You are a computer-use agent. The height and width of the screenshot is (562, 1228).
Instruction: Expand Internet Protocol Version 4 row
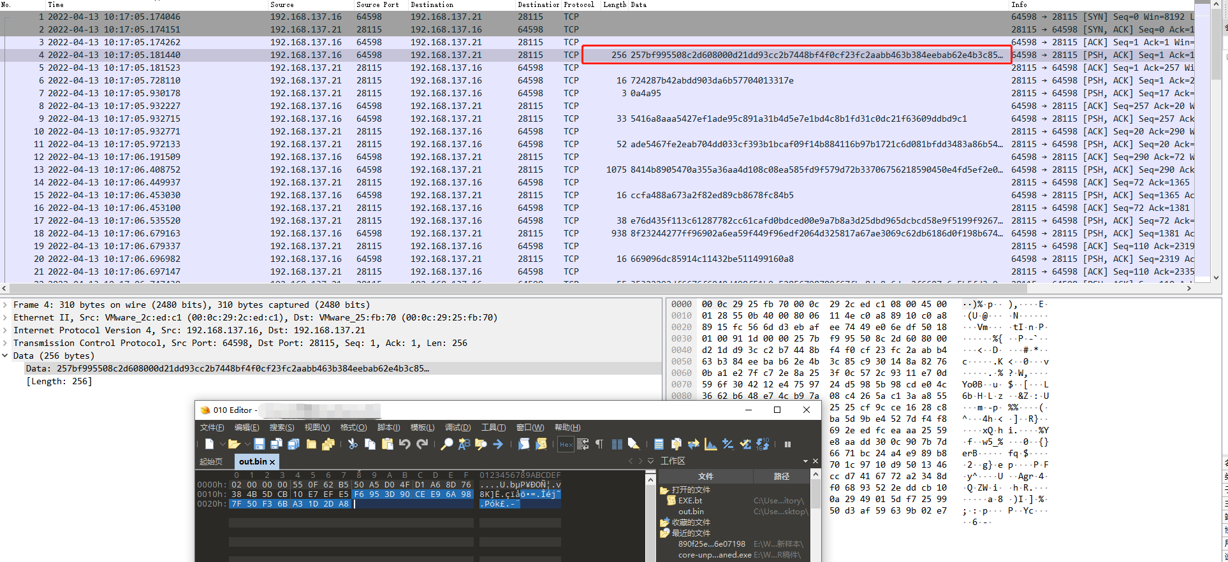pyautogui.click(x=5, y=331)
